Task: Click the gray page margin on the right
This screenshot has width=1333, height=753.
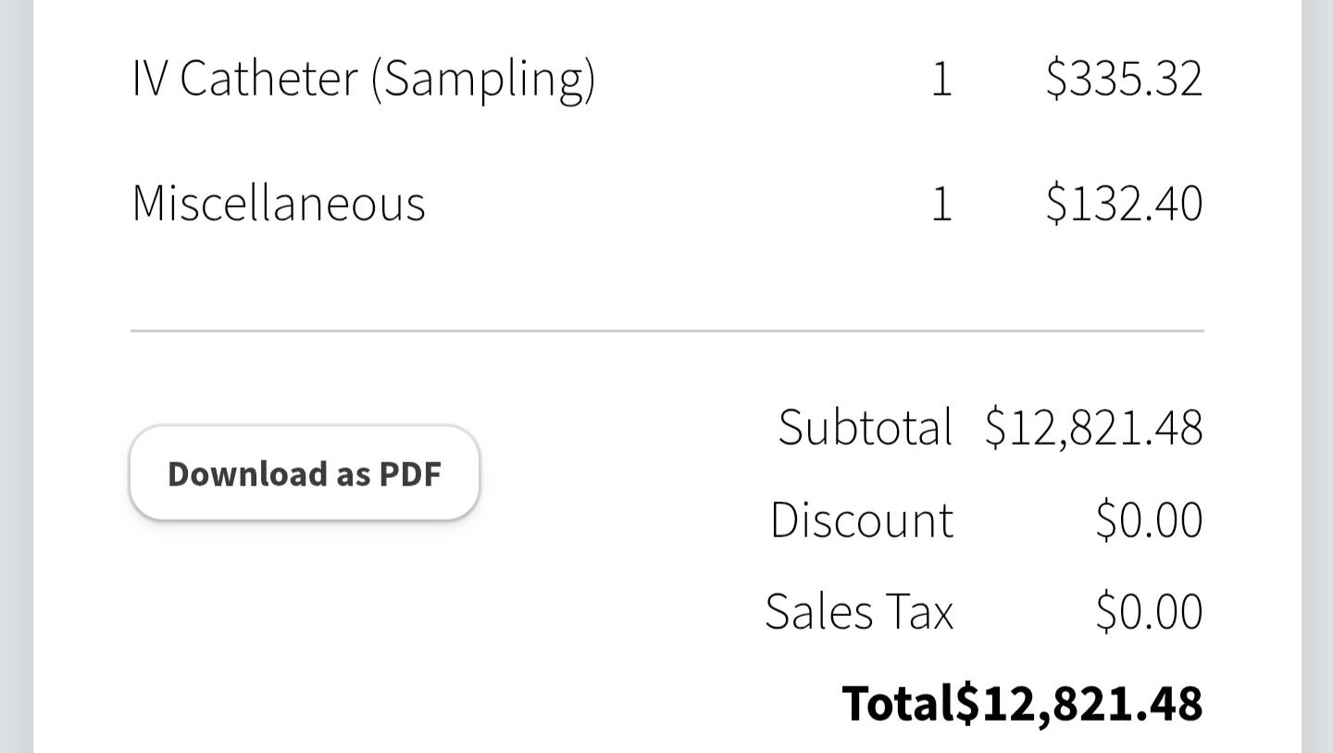Action: (1316, 370)
